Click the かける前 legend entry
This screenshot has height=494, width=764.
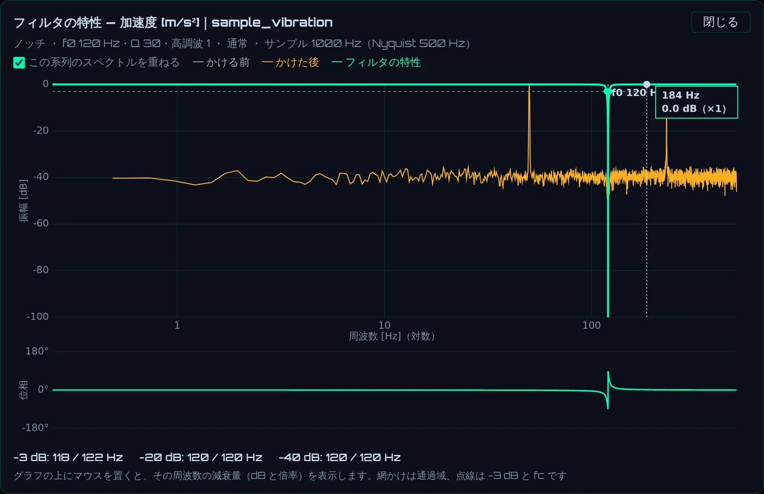[x=221, y=63]
